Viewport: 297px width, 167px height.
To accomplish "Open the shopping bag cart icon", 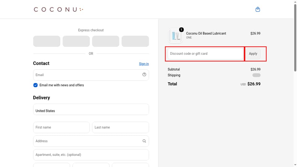I will click(258, 9).
